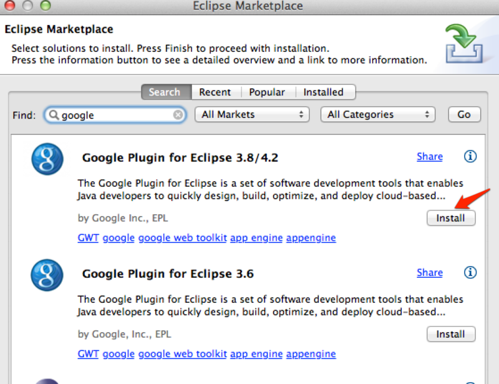Open GWT tag under Eclipse 3.8/4.2 plugin

(88, 238)
